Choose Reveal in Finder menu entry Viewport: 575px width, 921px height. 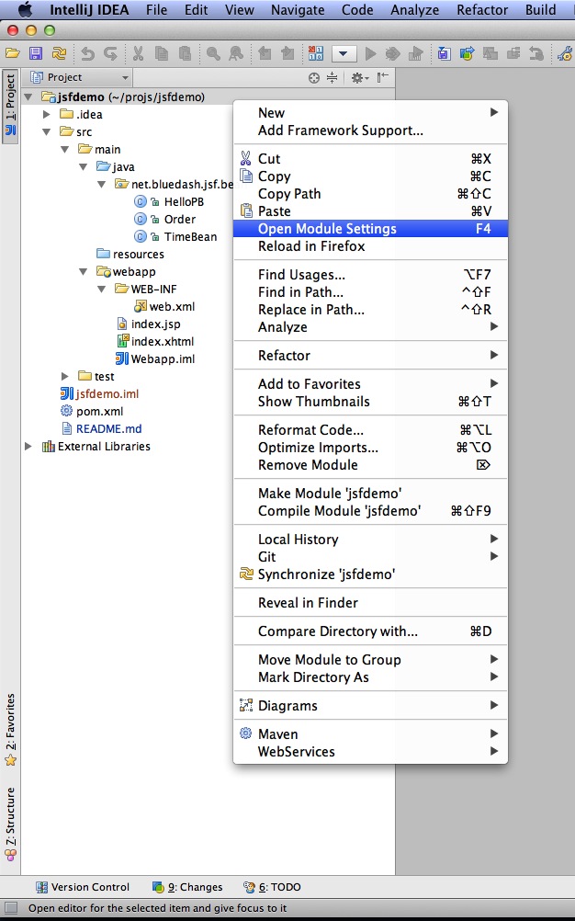(x=308, y=603)
